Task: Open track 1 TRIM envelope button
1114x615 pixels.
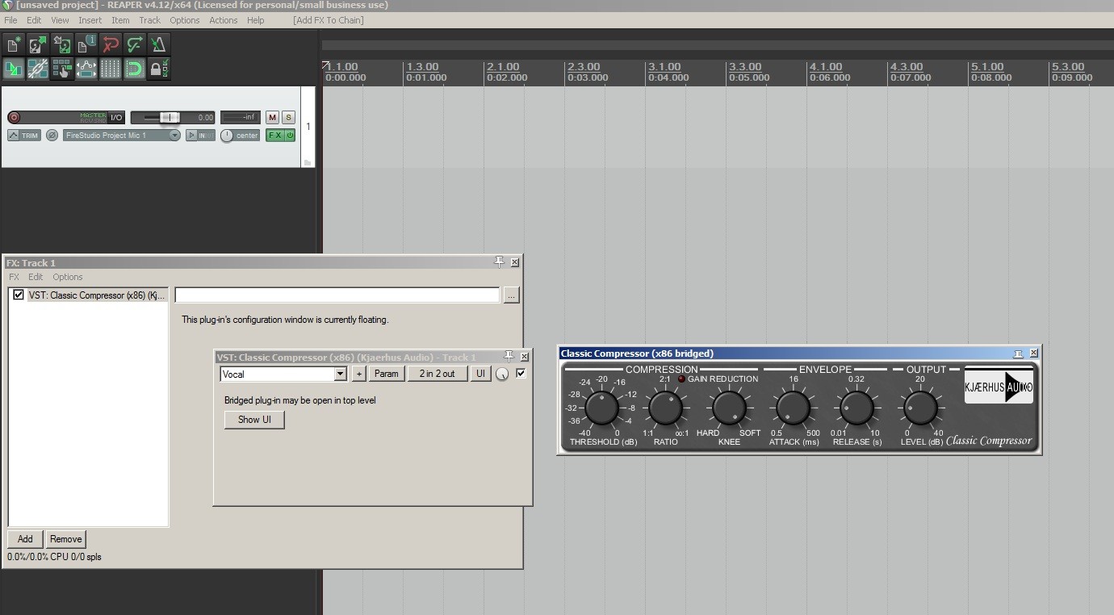Action: click(24, 136)
